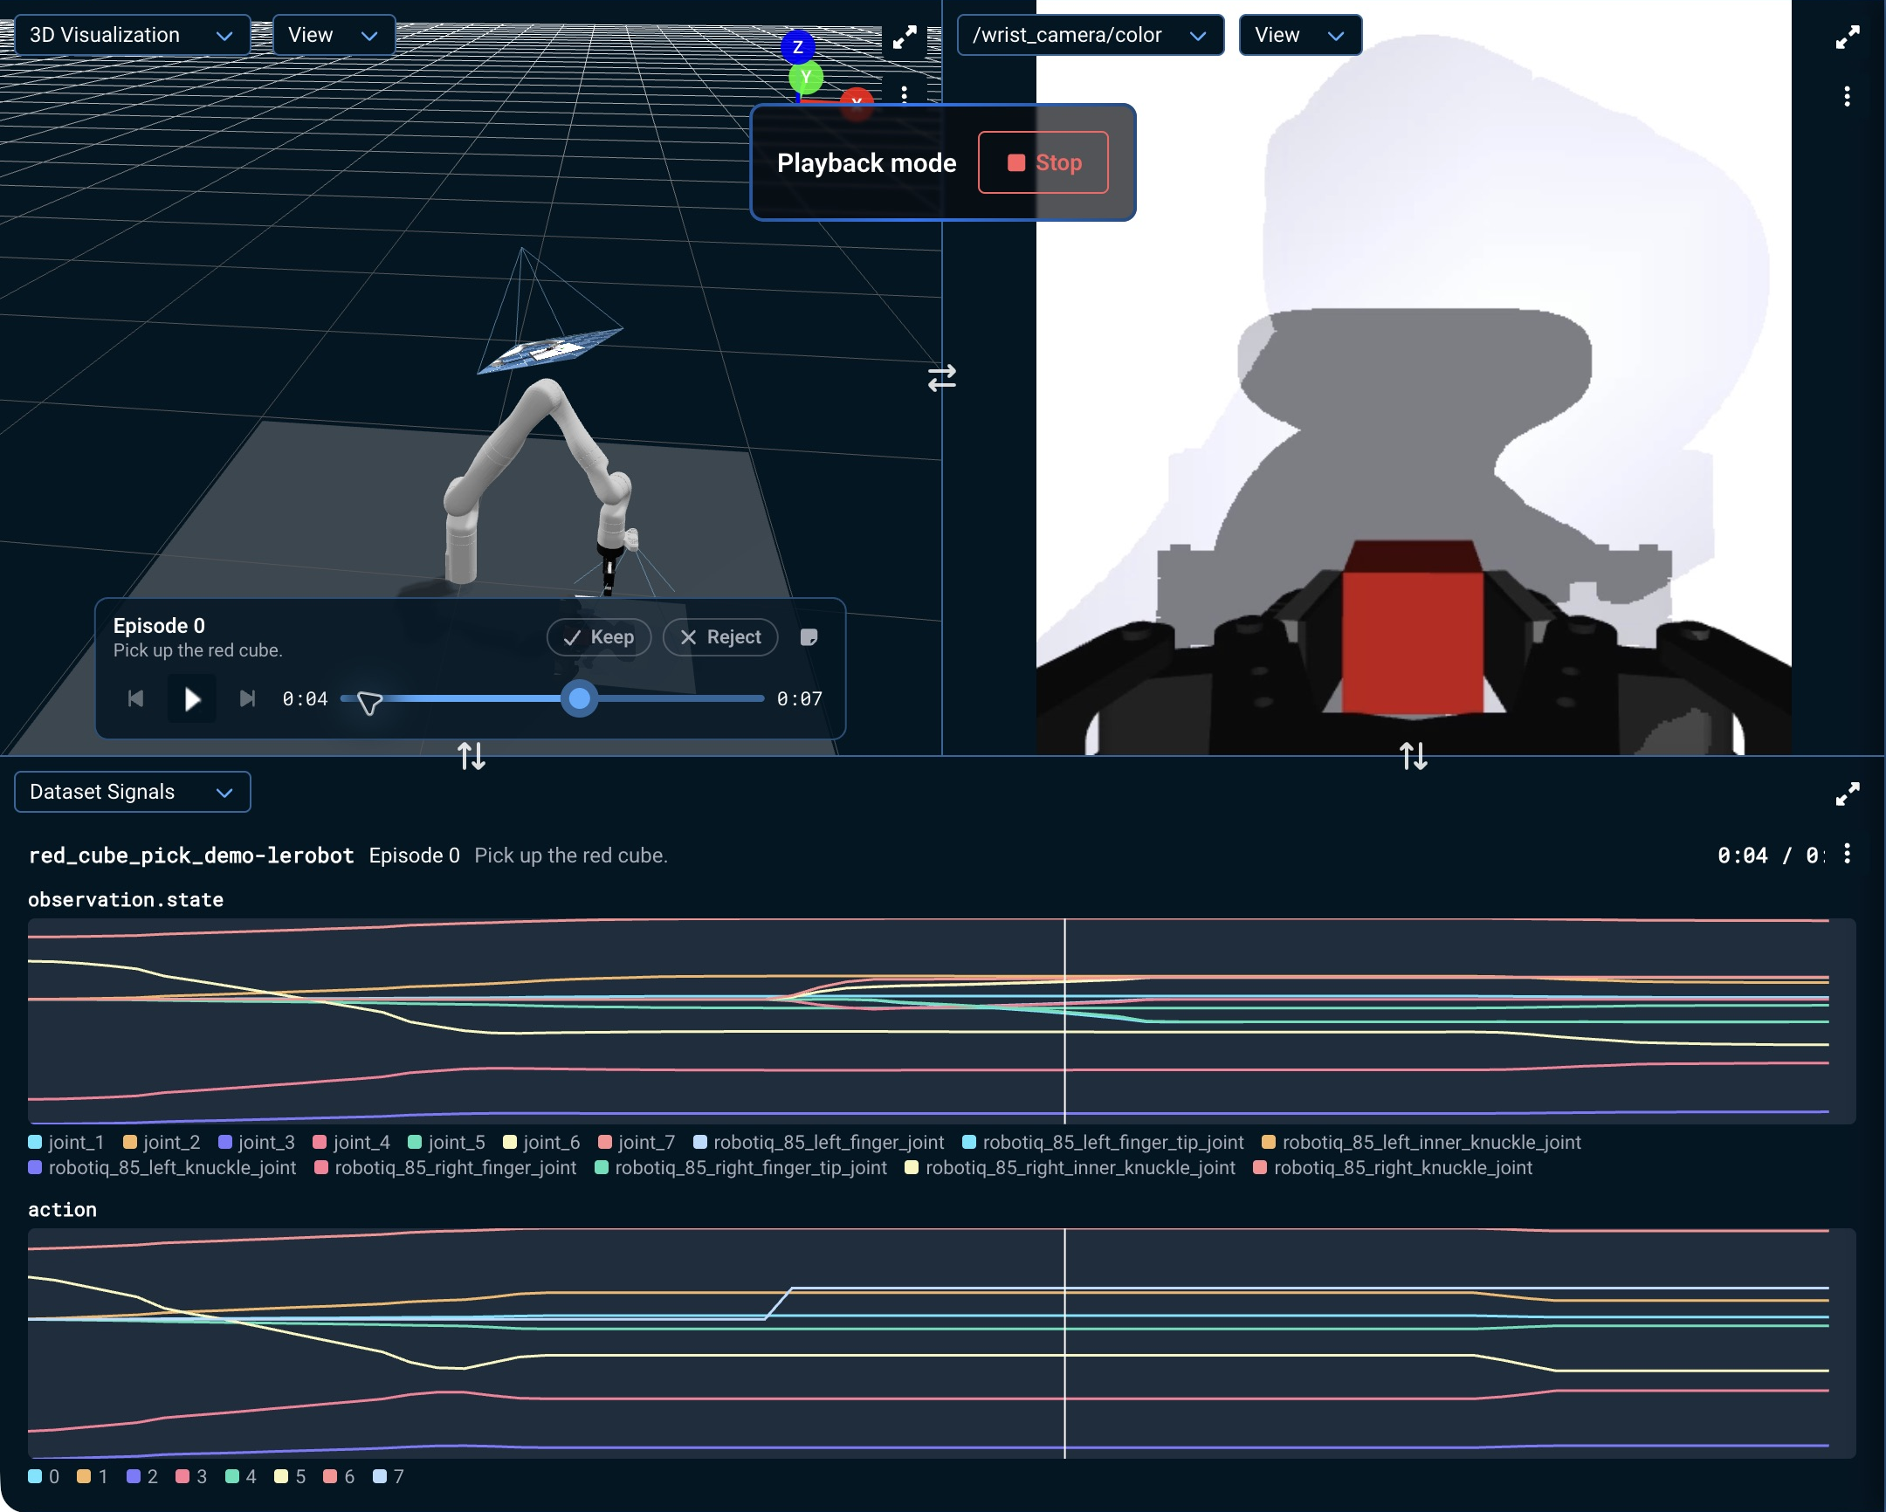This screenshot has width=1886, height=1512.
Task: Toggle action series 1 in legend
Action: point(93,1476)
